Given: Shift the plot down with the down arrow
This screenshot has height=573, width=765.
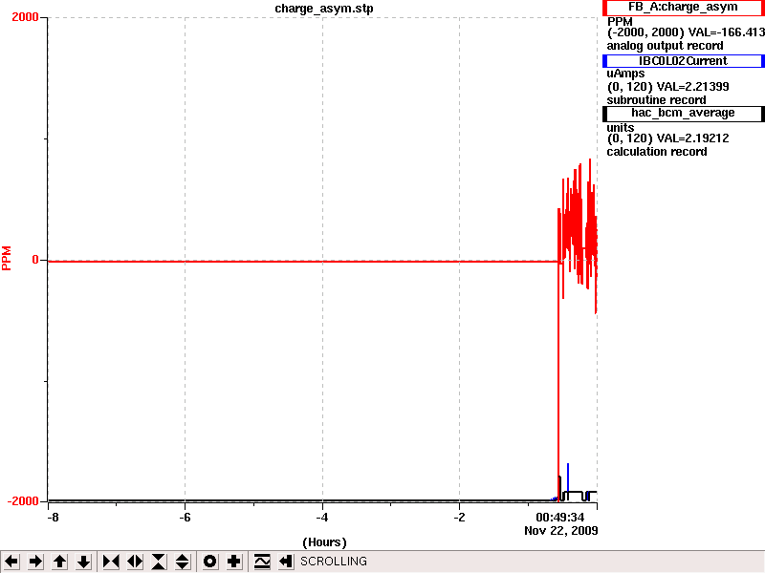Looking at the screenshot, I should click(83, 562).
